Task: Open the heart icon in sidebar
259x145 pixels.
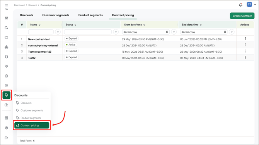Action: click(x=7, y=66)
